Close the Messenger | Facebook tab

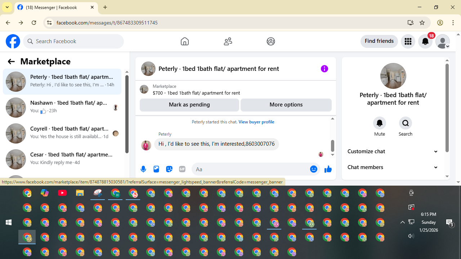[92, 7]
